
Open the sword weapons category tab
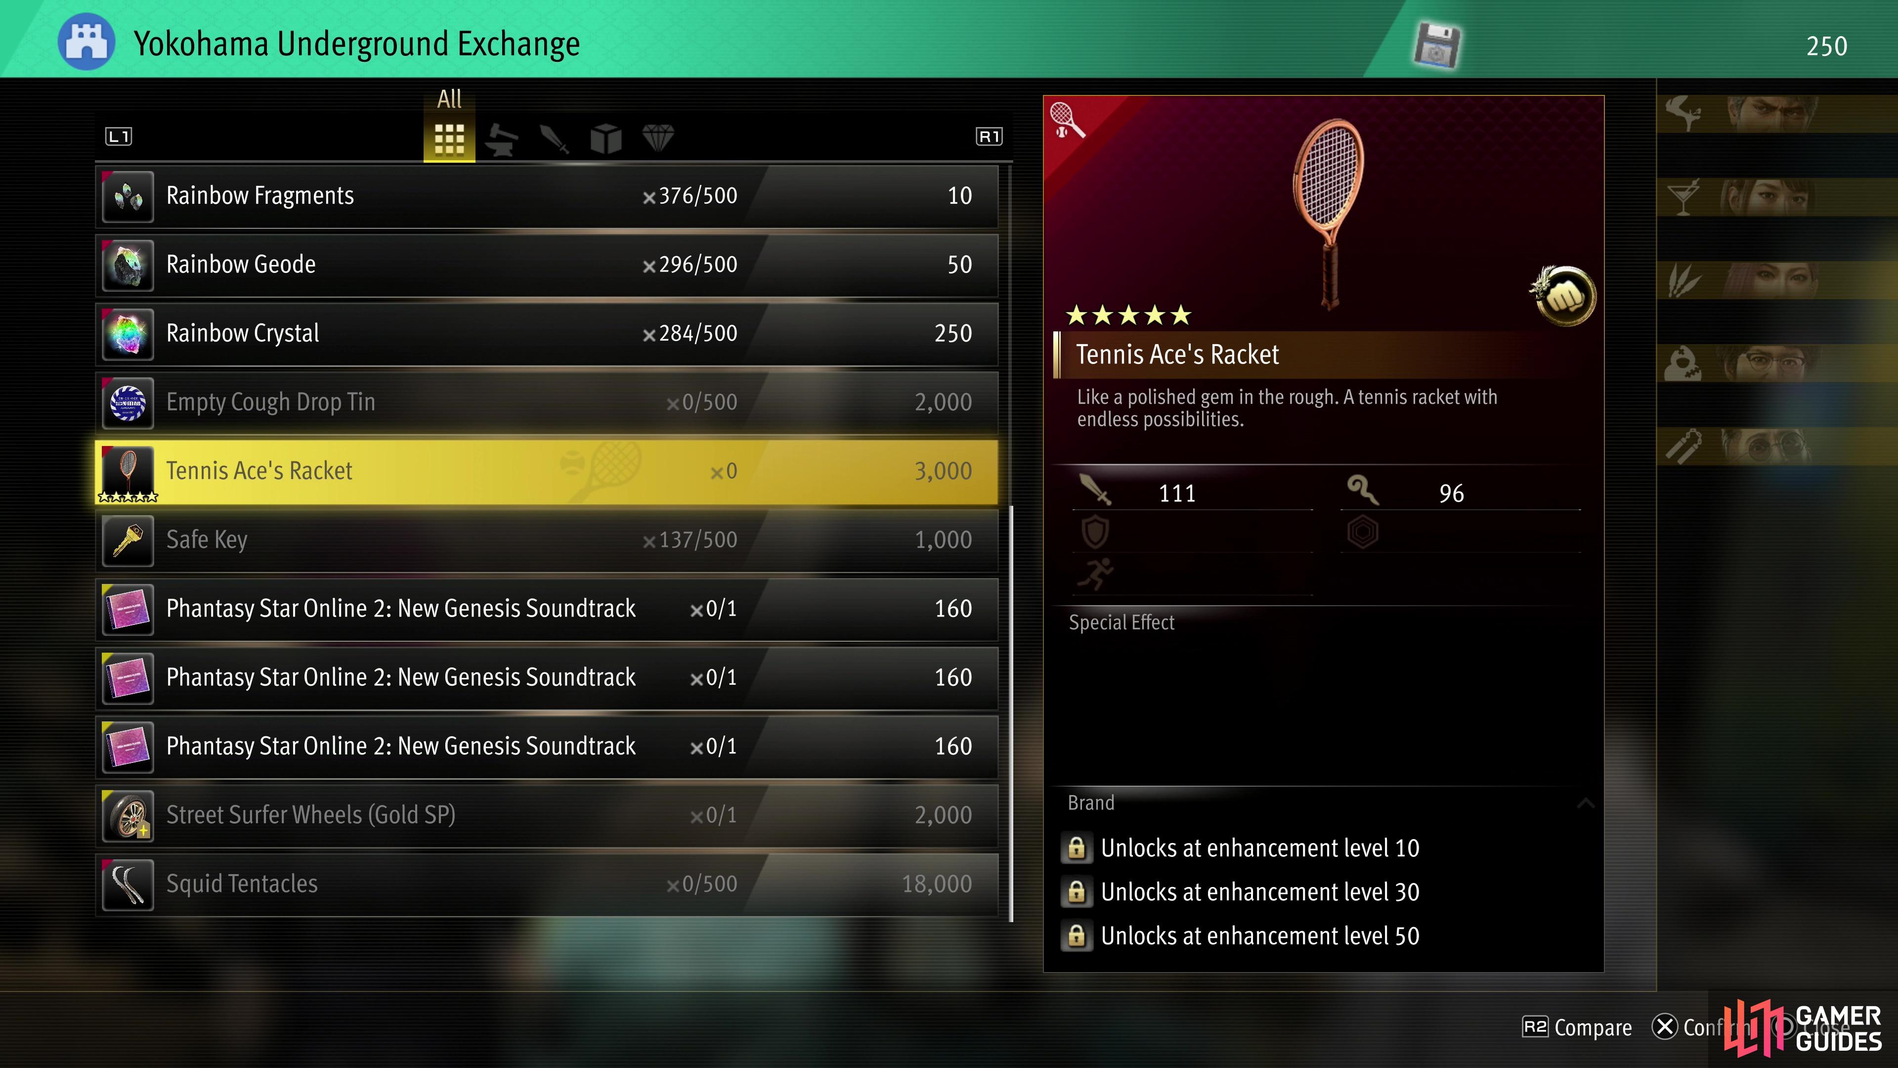(554, 138)
